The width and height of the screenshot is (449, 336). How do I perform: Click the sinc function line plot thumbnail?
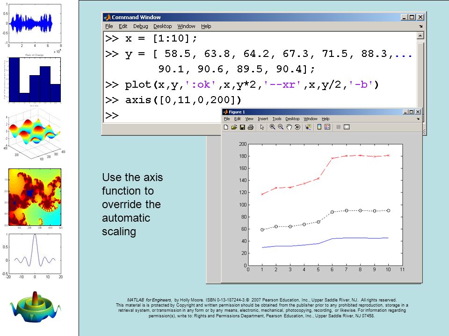tap(34, 256)
